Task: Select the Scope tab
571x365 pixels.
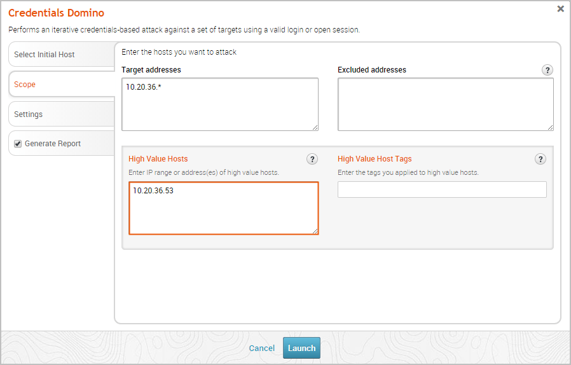Action: [25, 85]
